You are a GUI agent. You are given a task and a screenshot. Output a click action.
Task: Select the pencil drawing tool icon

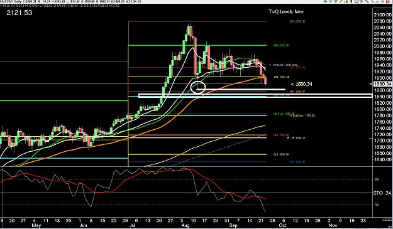click(x=341, y=1)
